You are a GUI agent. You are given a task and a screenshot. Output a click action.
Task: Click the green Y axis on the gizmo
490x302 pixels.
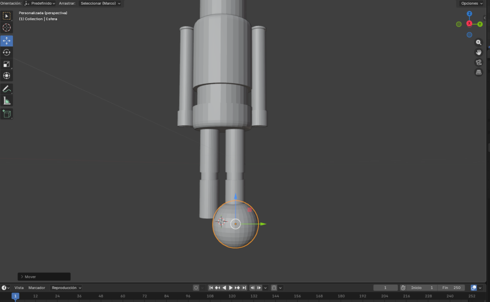(x=480, y=24)
